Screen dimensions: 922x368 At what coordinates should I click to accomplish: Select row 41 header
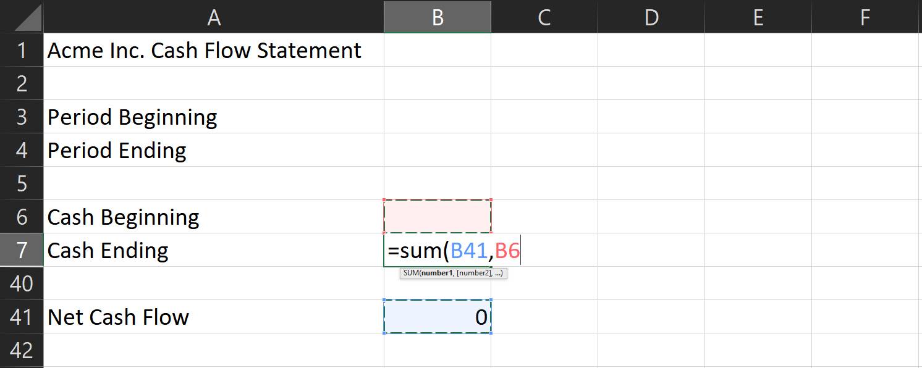tap(22, 317)
